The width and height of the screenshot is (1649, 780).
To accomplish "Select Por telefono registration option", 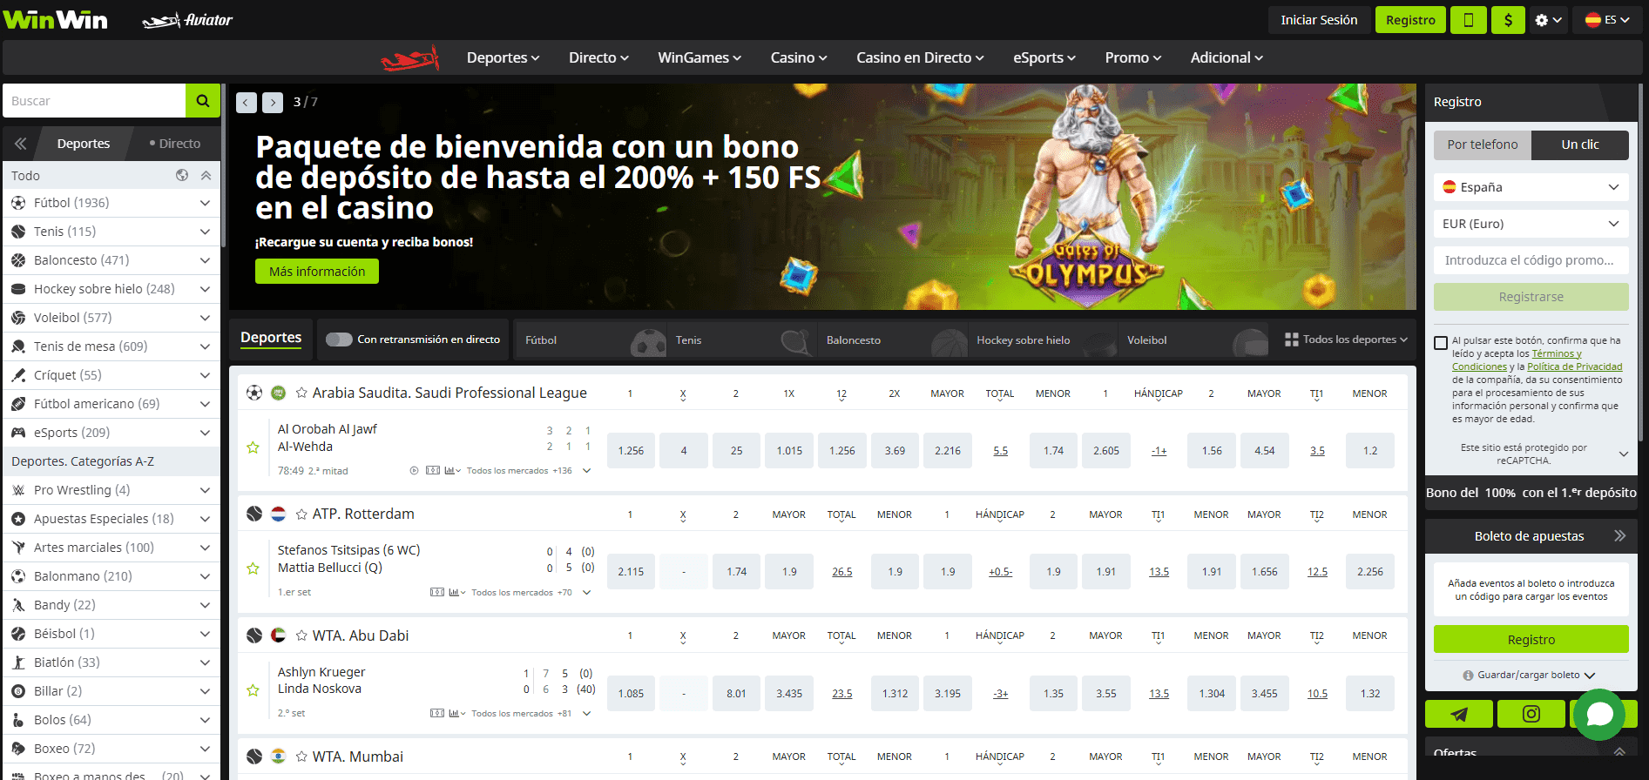I will tap(1483, 145).
